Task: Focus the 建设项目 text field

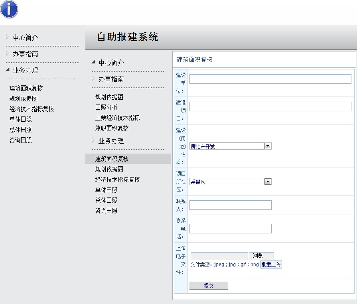Action: coord(270,107)
